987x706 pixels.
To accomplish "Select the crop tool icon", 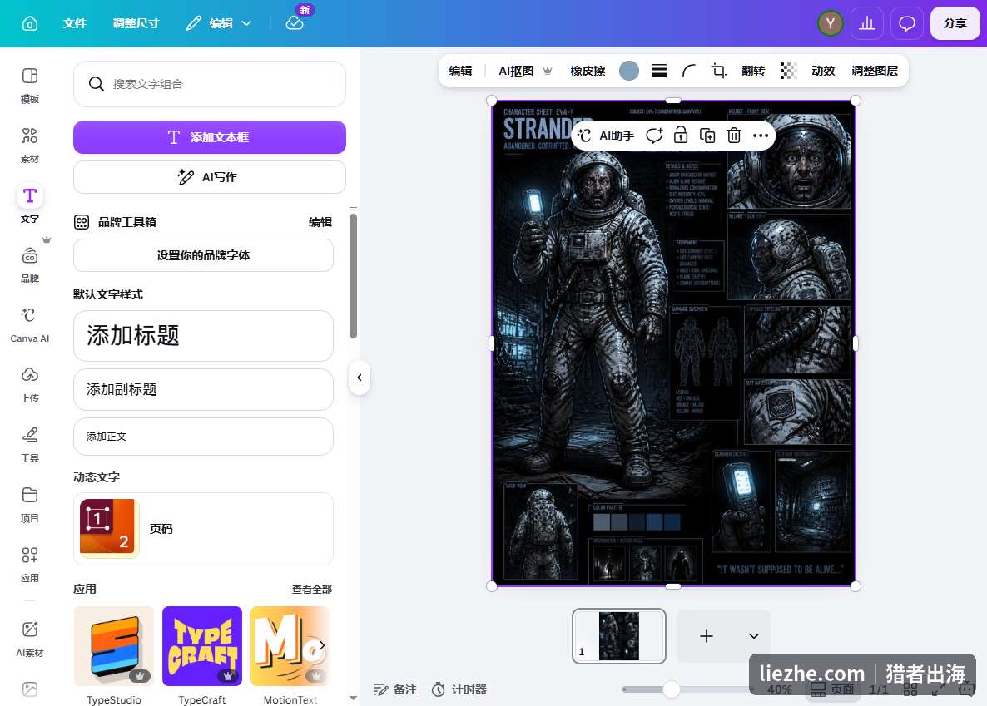I will pyautogui.click(x=719, y=72).
